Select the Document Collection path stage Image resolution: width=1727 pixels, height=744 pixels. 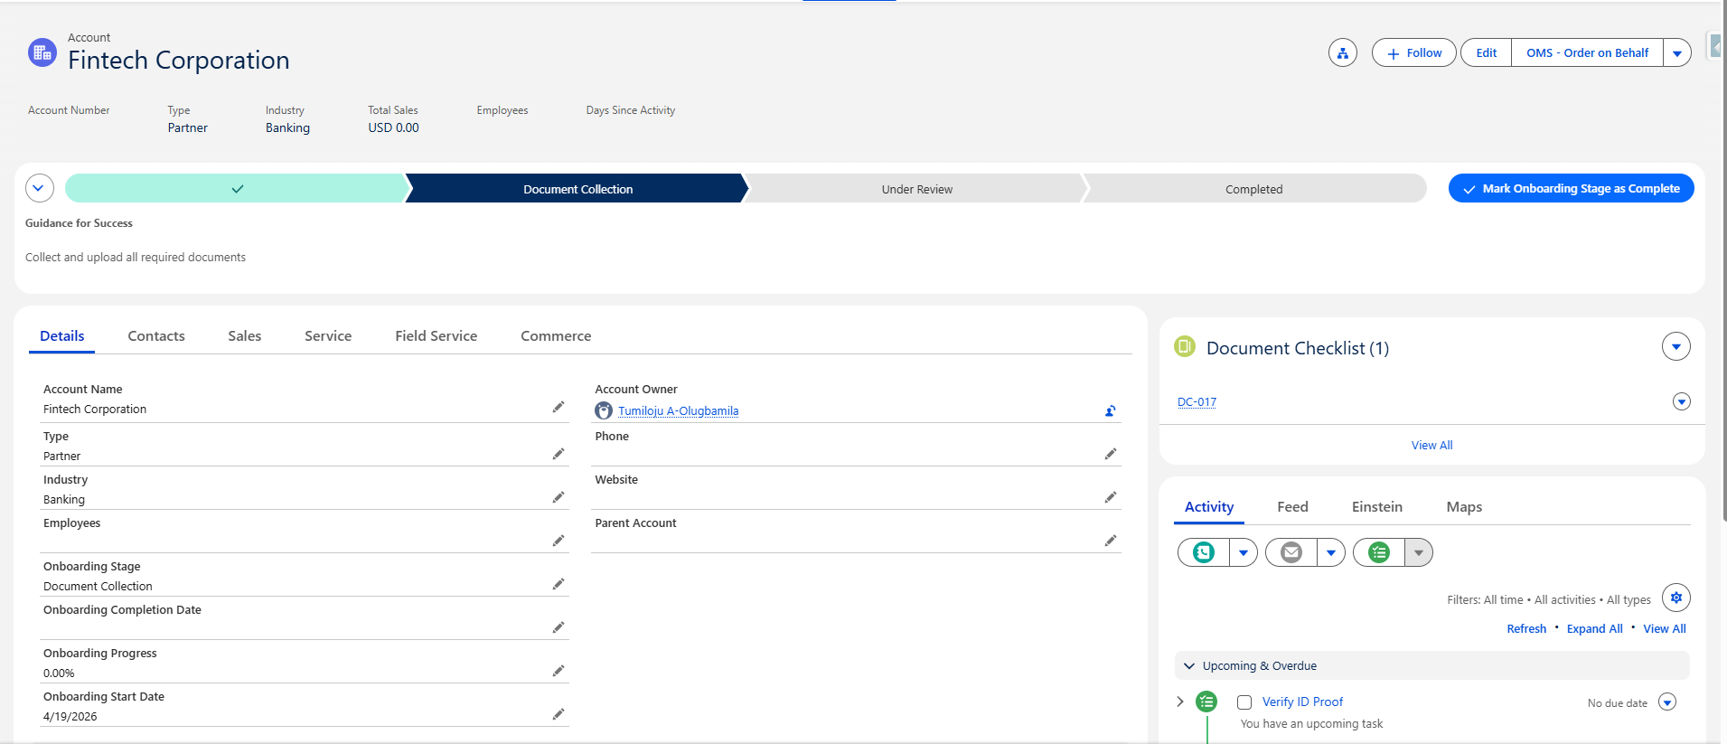point(577,188)
